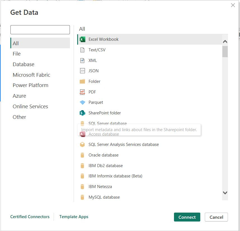Click the connector search box
Image resolution: width=240 pixels, height=231 pixels.
(x=40, y=30)
